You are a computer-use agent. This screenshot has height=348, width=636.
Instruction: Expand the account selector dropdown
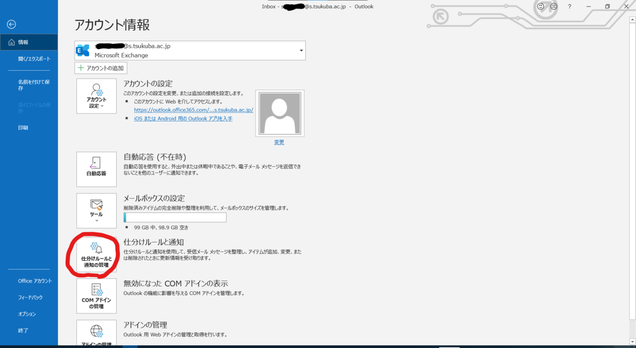click(301, 50)
